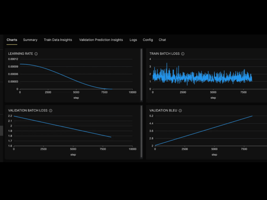Click the 10000 label on Learning Rate x-axis
Screen dimensions: 267x200
pyautogui.click(x=132, y=92)
